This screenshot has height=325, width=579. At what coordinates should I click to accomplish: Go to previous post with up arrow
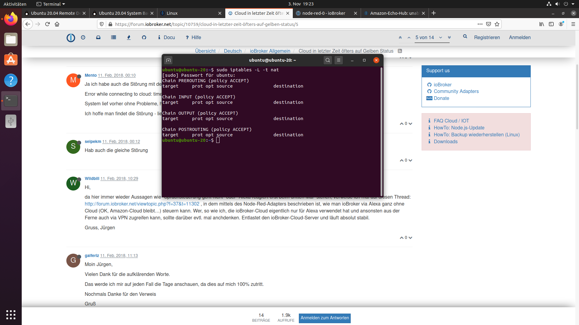tap(409, 38)
